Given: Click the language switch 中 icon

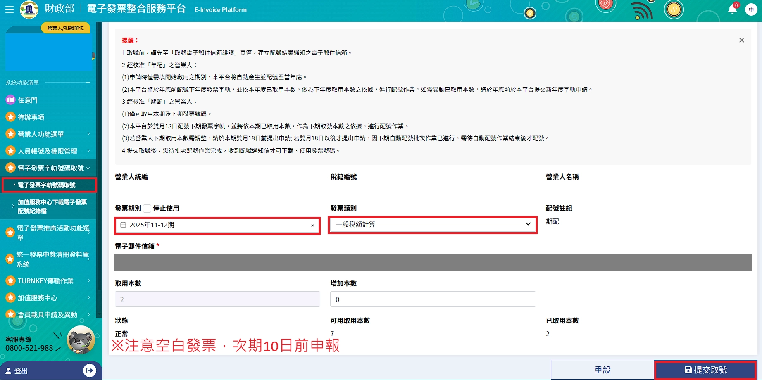Looking at the screenshot, I should tap(751, 9).
